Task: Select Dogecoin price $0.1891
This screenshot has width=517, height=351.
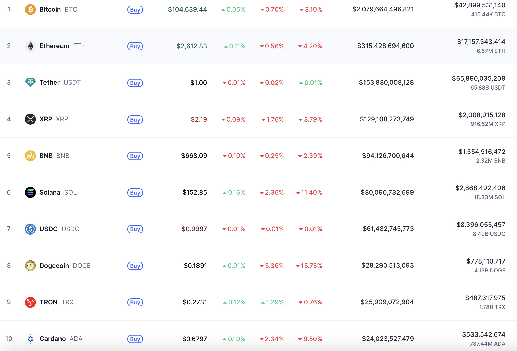Action: tap(195, 266)
